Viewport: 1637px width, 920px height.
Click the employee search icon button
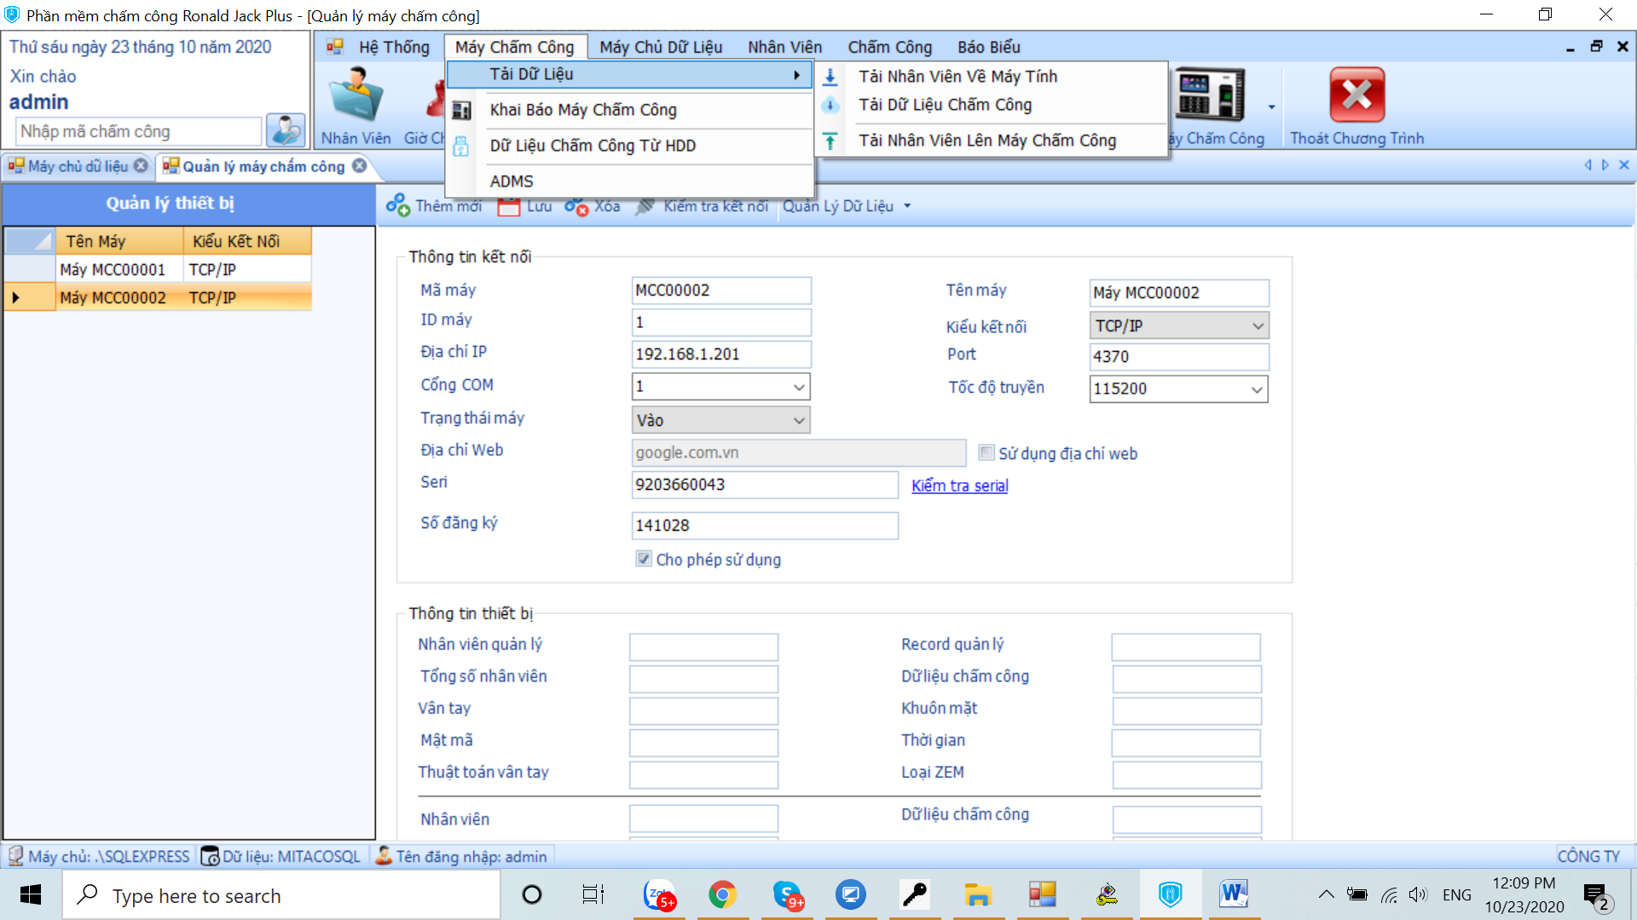point(286,131)
